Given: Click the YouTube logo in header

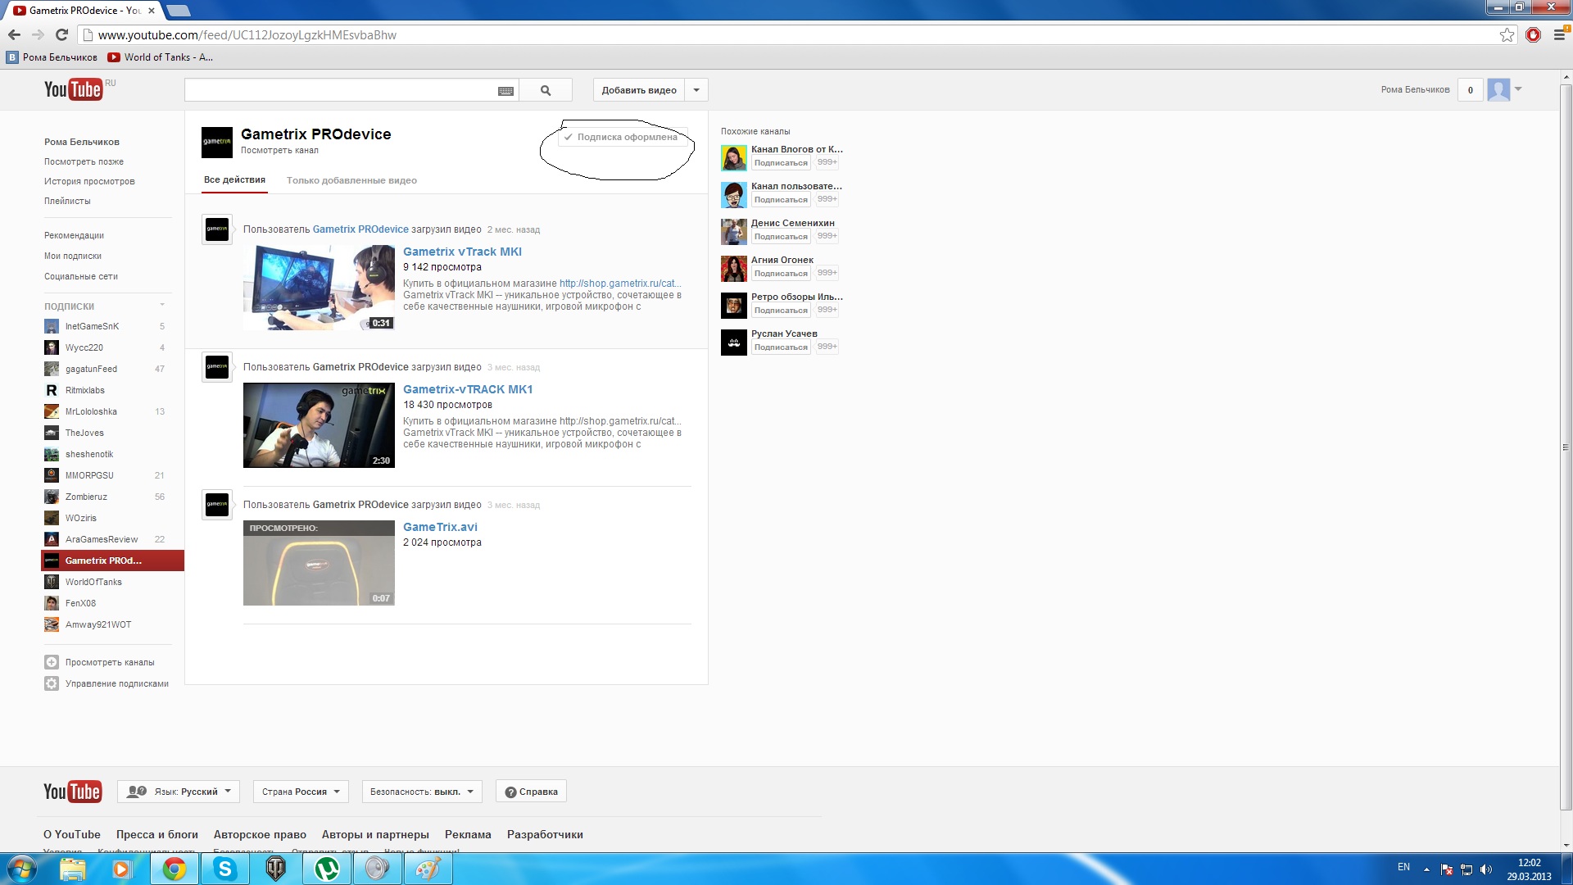Looking at the screenshot, I should coord(74,89).
